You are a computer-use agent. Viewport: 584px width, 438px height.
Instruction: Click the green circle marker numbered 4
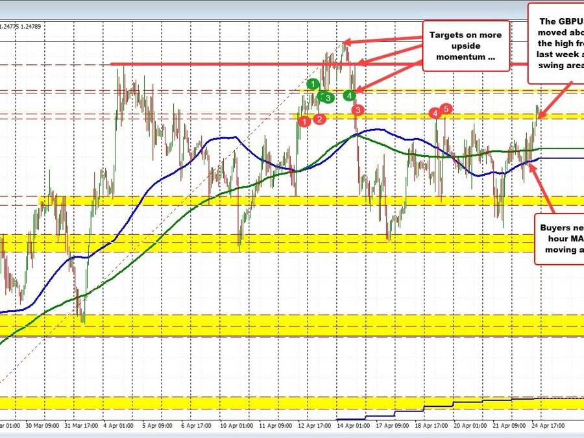[349, 95]
